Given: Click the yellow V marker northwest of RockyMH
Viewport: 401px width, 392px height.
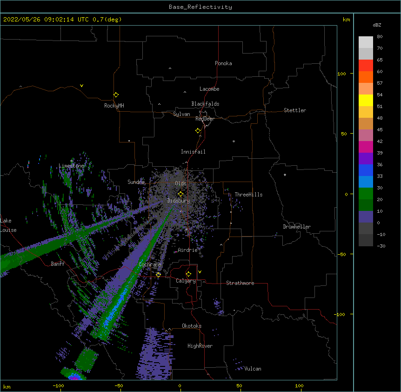Looking at the screenshot, I should [x=81, y=86].
